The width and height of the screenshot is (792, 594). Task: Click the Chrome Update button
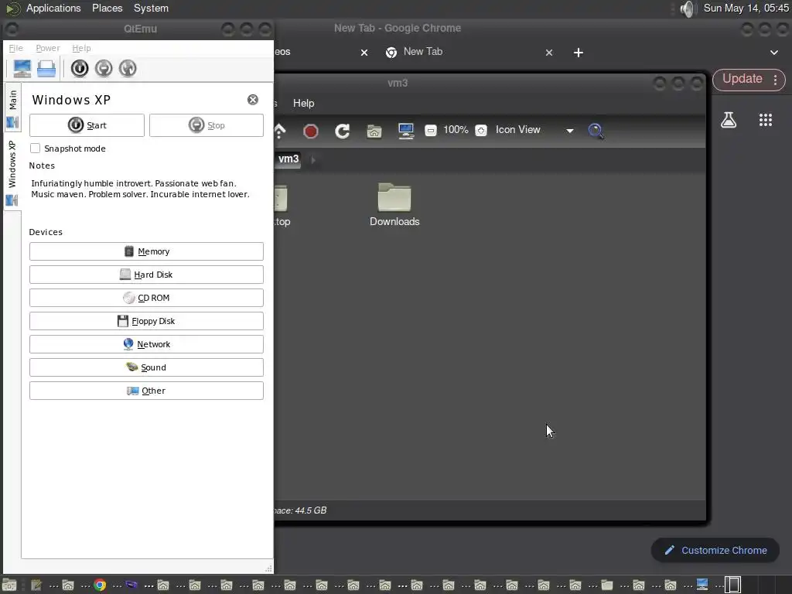[742, 79]
